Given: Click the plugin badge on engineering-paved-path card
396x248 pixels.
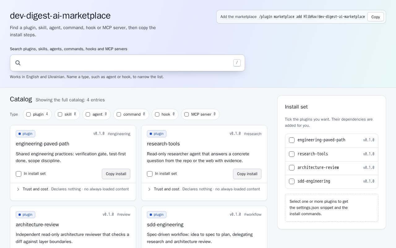Looking at the screenshot, I should pyautogui.click(x=25, y=134).
